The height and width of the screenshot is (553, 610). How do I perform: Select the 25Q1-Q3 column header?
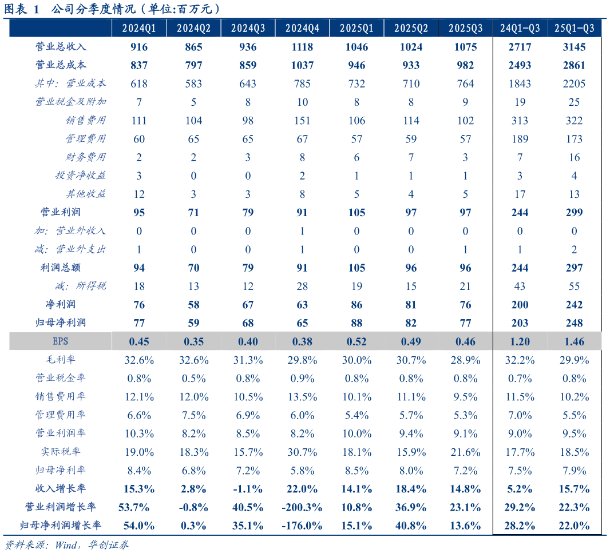[574, 28]
